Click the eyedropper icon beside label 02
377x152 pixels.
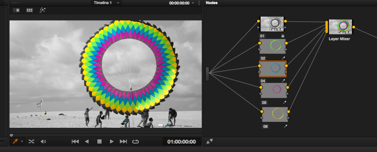click(283, 58)
